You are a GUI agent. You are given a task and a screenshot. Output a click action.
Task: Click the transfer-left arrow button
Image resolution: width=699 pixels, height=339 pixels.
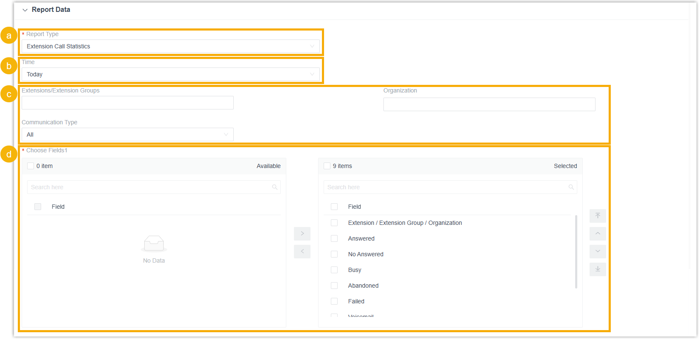302,252
